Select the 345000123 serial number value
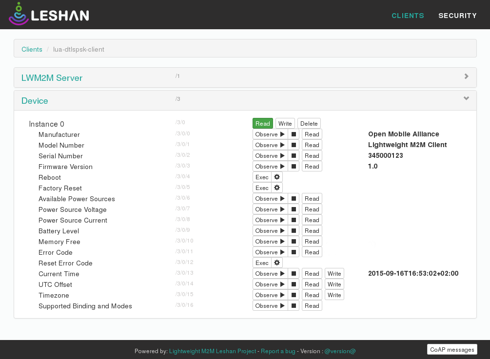Viewport: 490px width, 359px height. coord(385,155)
